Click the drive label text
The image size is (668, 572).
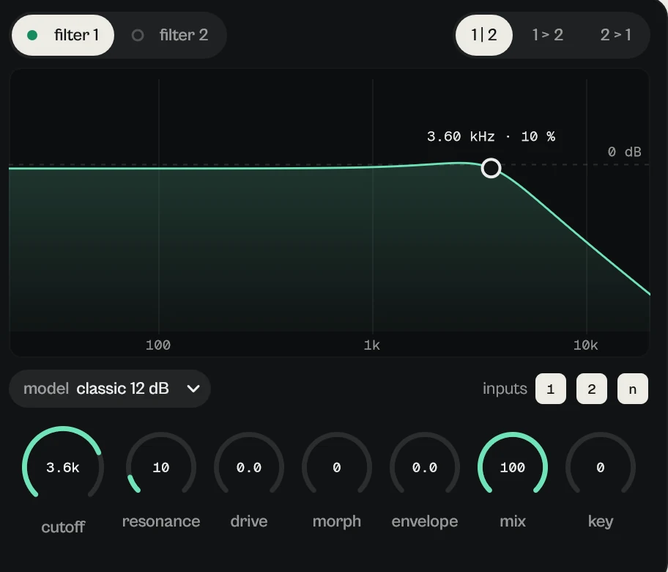click(249, 521)
